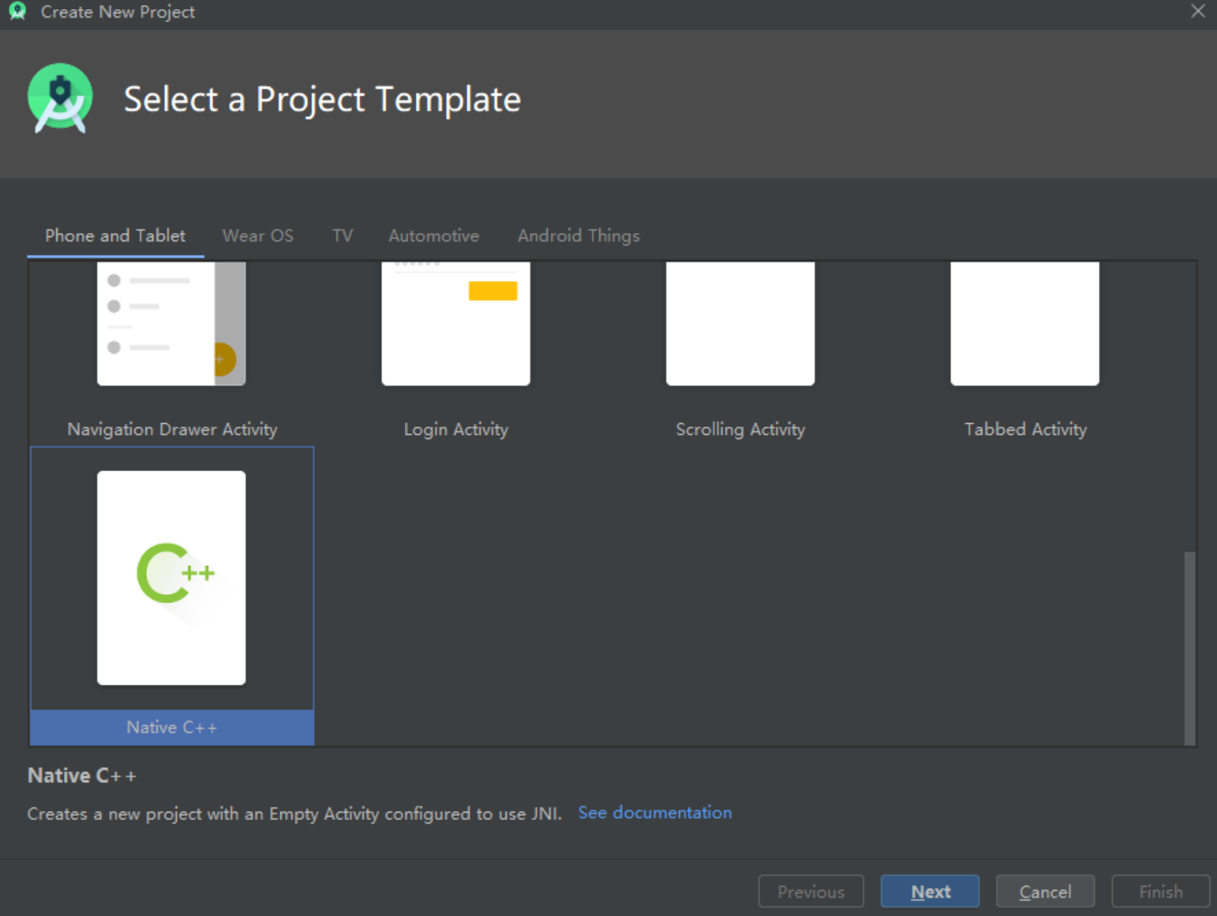Open the TV tab

[342, 236]
